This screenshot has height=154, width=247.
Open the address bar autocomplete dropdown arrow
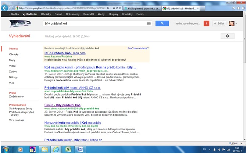coord(111,8)
